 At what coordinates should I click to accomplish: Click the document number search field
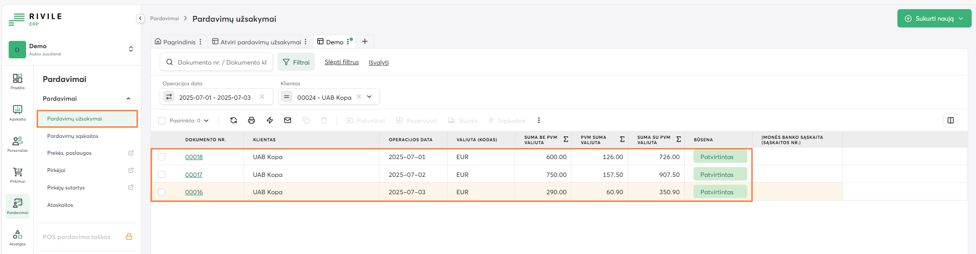click(x=221, y=62)
